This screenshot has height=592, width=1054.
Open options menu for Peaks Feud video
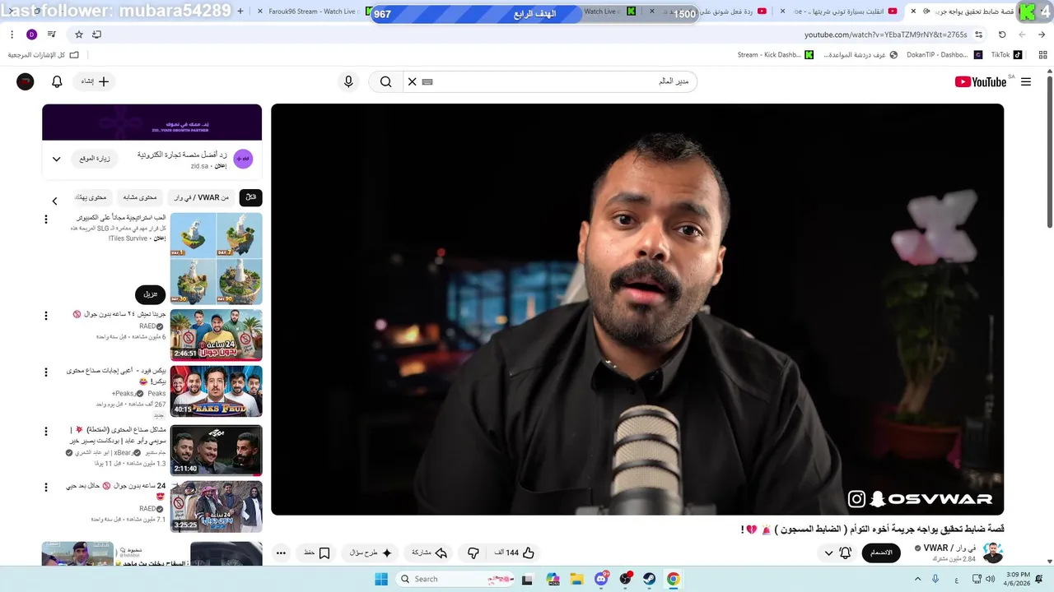point(46,372)
